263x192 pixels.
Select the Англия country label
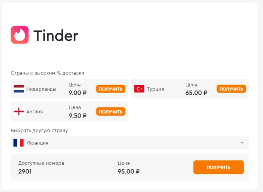(x=35, y=112)
